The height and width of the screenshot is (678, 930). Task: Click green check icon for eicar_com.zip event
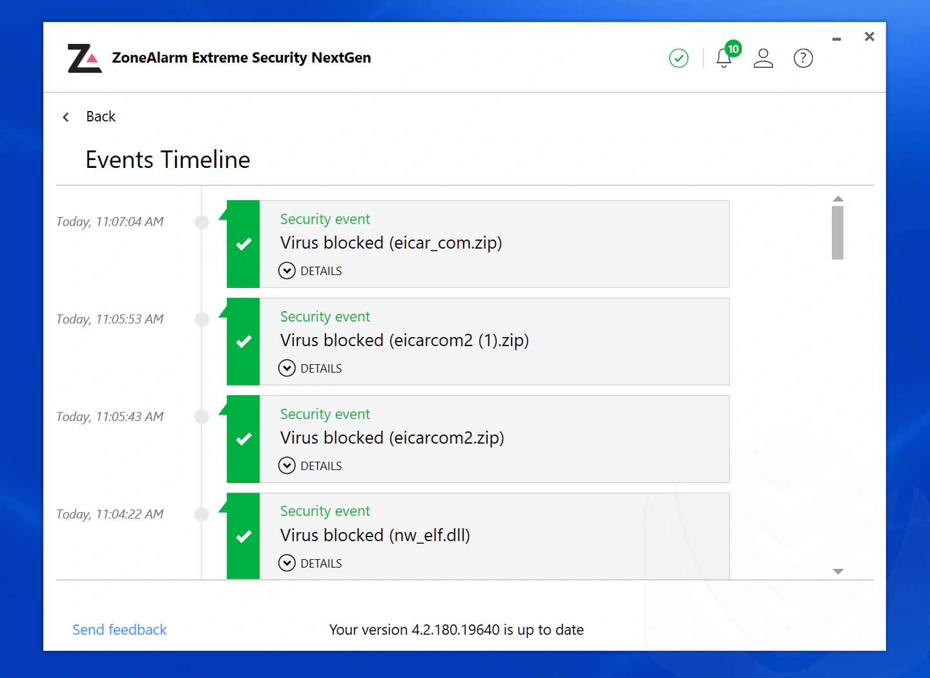243,244
